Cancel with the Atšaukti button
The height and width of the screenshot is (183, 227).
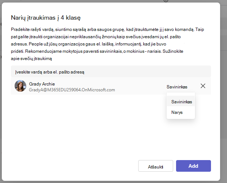pos(156,166)
